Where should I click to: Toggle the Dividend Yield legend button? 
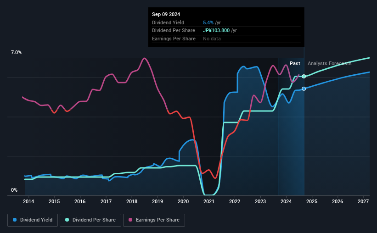33,220
